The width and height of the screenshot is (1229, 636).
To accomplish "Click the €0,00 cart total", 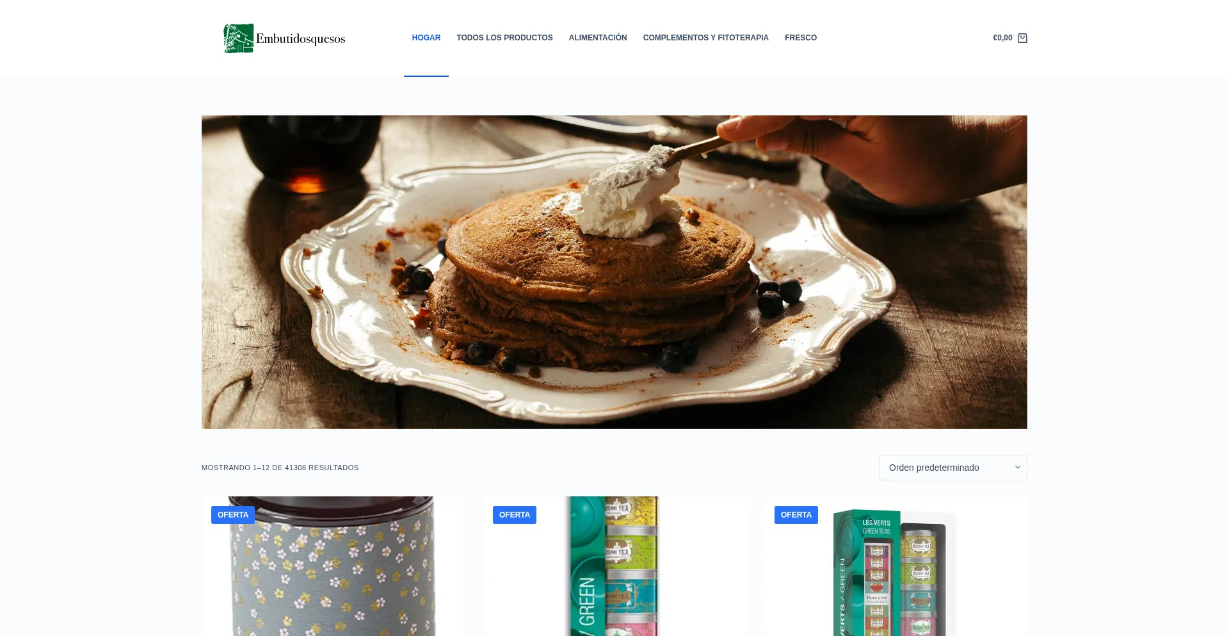I will click(1002, 38).
